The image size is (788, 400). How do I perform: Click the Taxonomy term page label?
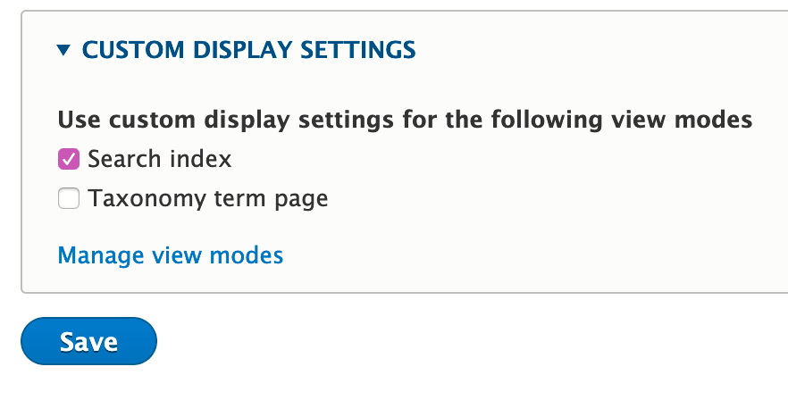pos(207,199)
